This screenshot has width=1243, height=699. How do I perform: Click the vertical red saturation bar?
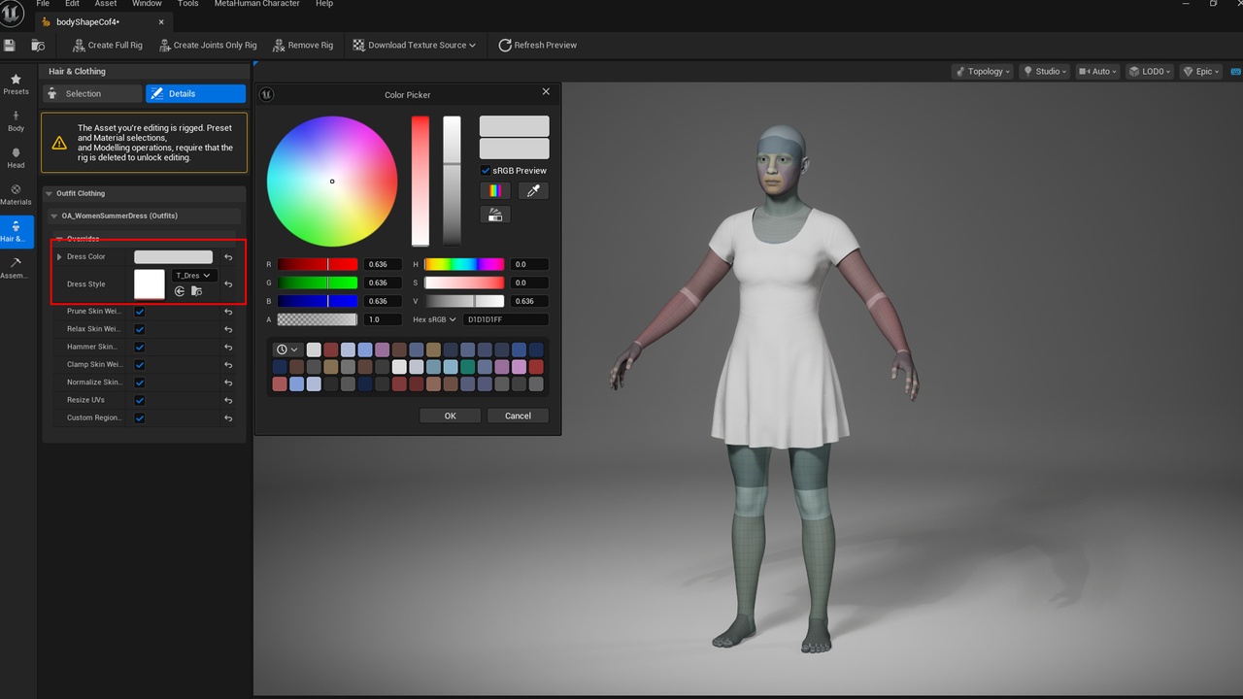pyautogui.click(x=420, y=182)
